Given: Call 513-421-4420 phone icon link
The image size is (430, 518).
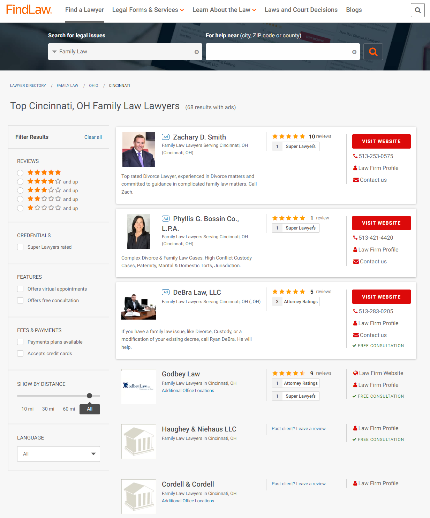Looking at the screenshot, I should coord(373,238).
